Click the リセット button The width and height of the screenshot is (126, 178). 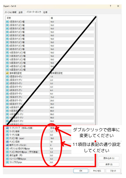click(113, 171)
